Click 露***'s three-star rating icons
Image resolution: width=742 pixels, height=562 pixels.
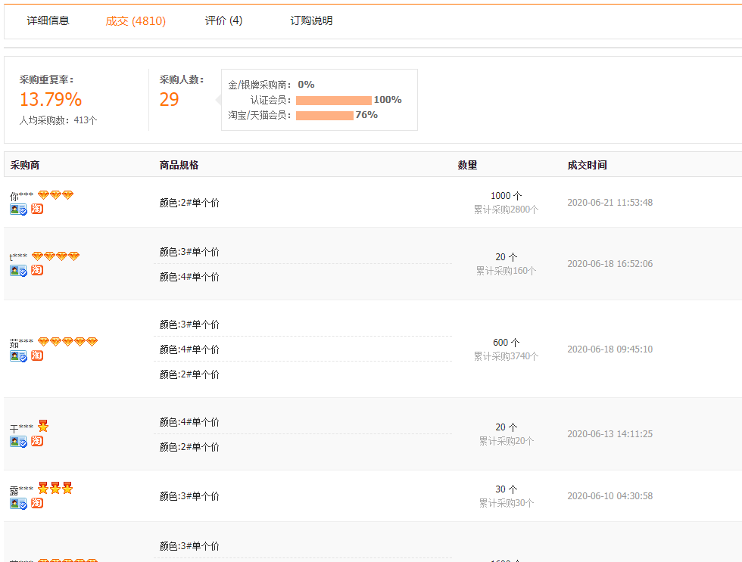tap(55, 488)
